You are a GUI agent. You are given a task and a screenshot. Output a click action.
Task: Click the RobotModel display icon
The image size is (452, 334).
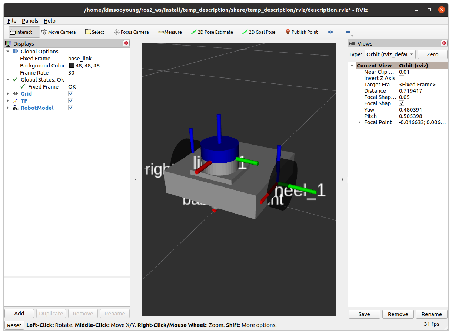[16, 108]
